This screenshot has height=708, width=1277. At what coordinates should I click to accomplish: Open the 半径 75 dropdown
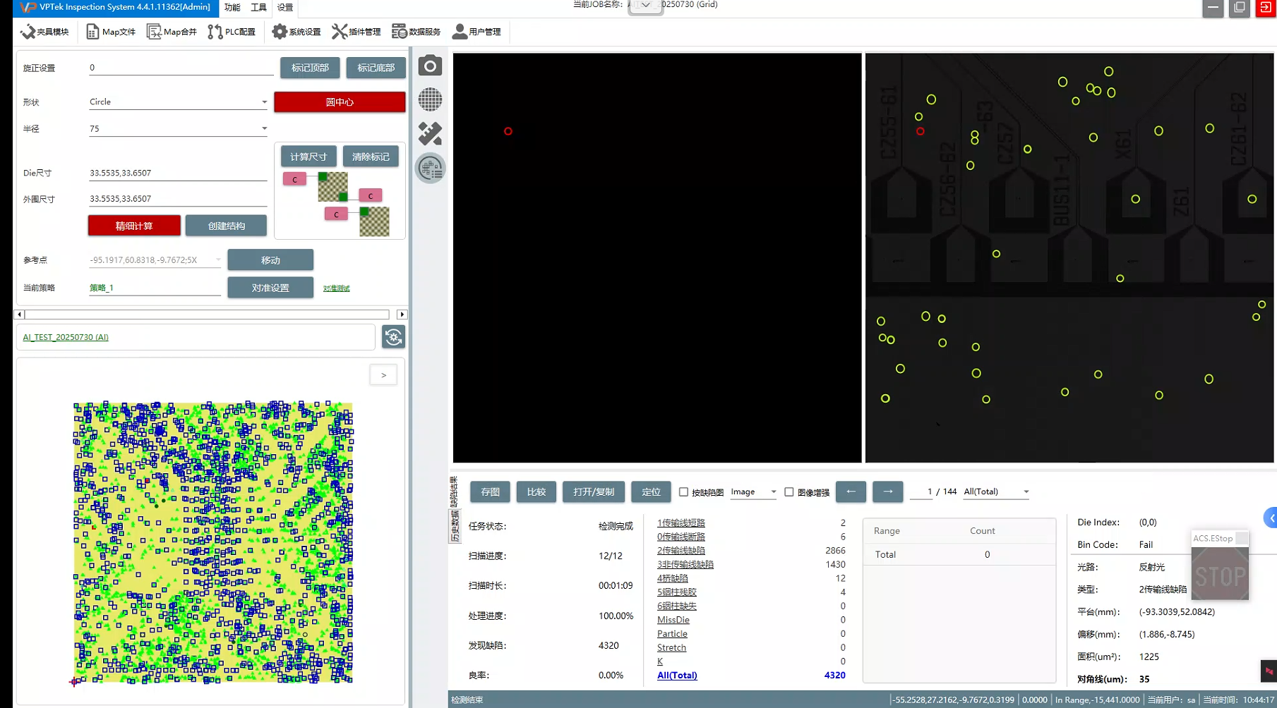tap(264, 129)
